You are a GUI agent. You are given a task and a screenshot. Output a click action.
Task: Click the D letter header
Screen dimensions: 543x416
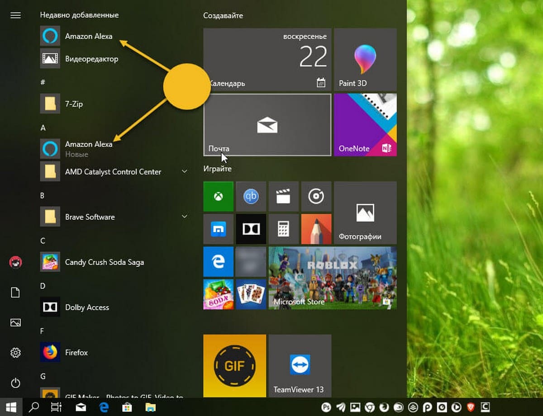[43, 286]
